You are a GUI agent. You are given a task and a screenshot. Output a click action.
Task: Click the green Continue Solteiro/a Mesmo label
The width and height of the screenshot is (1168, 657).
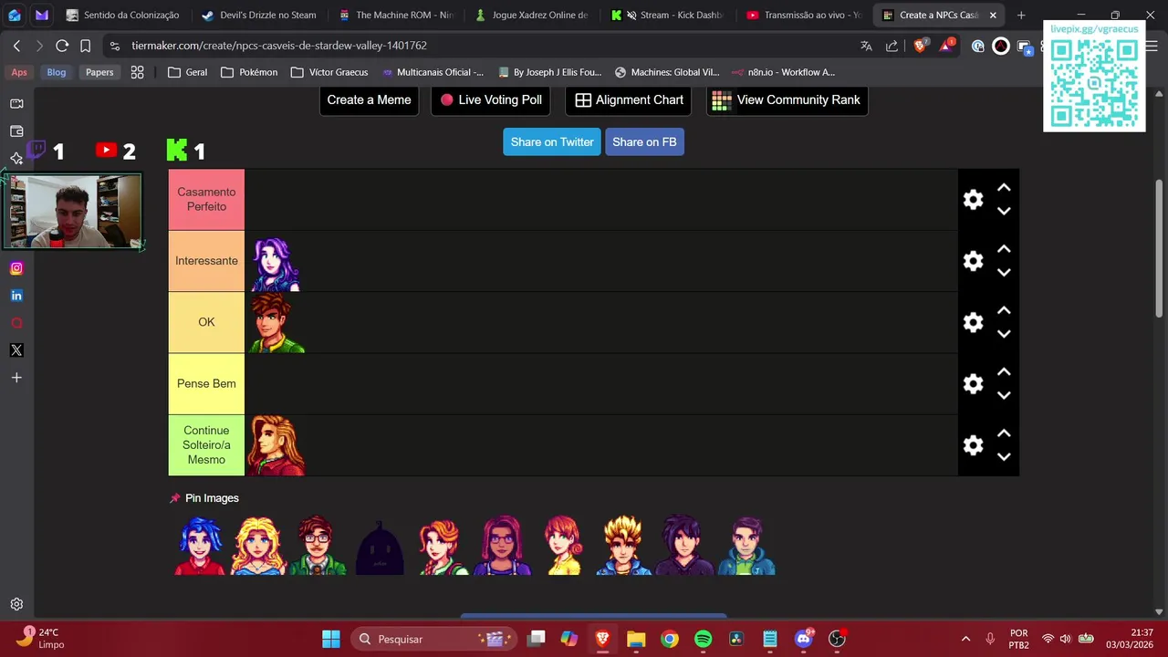click(206, 445)
